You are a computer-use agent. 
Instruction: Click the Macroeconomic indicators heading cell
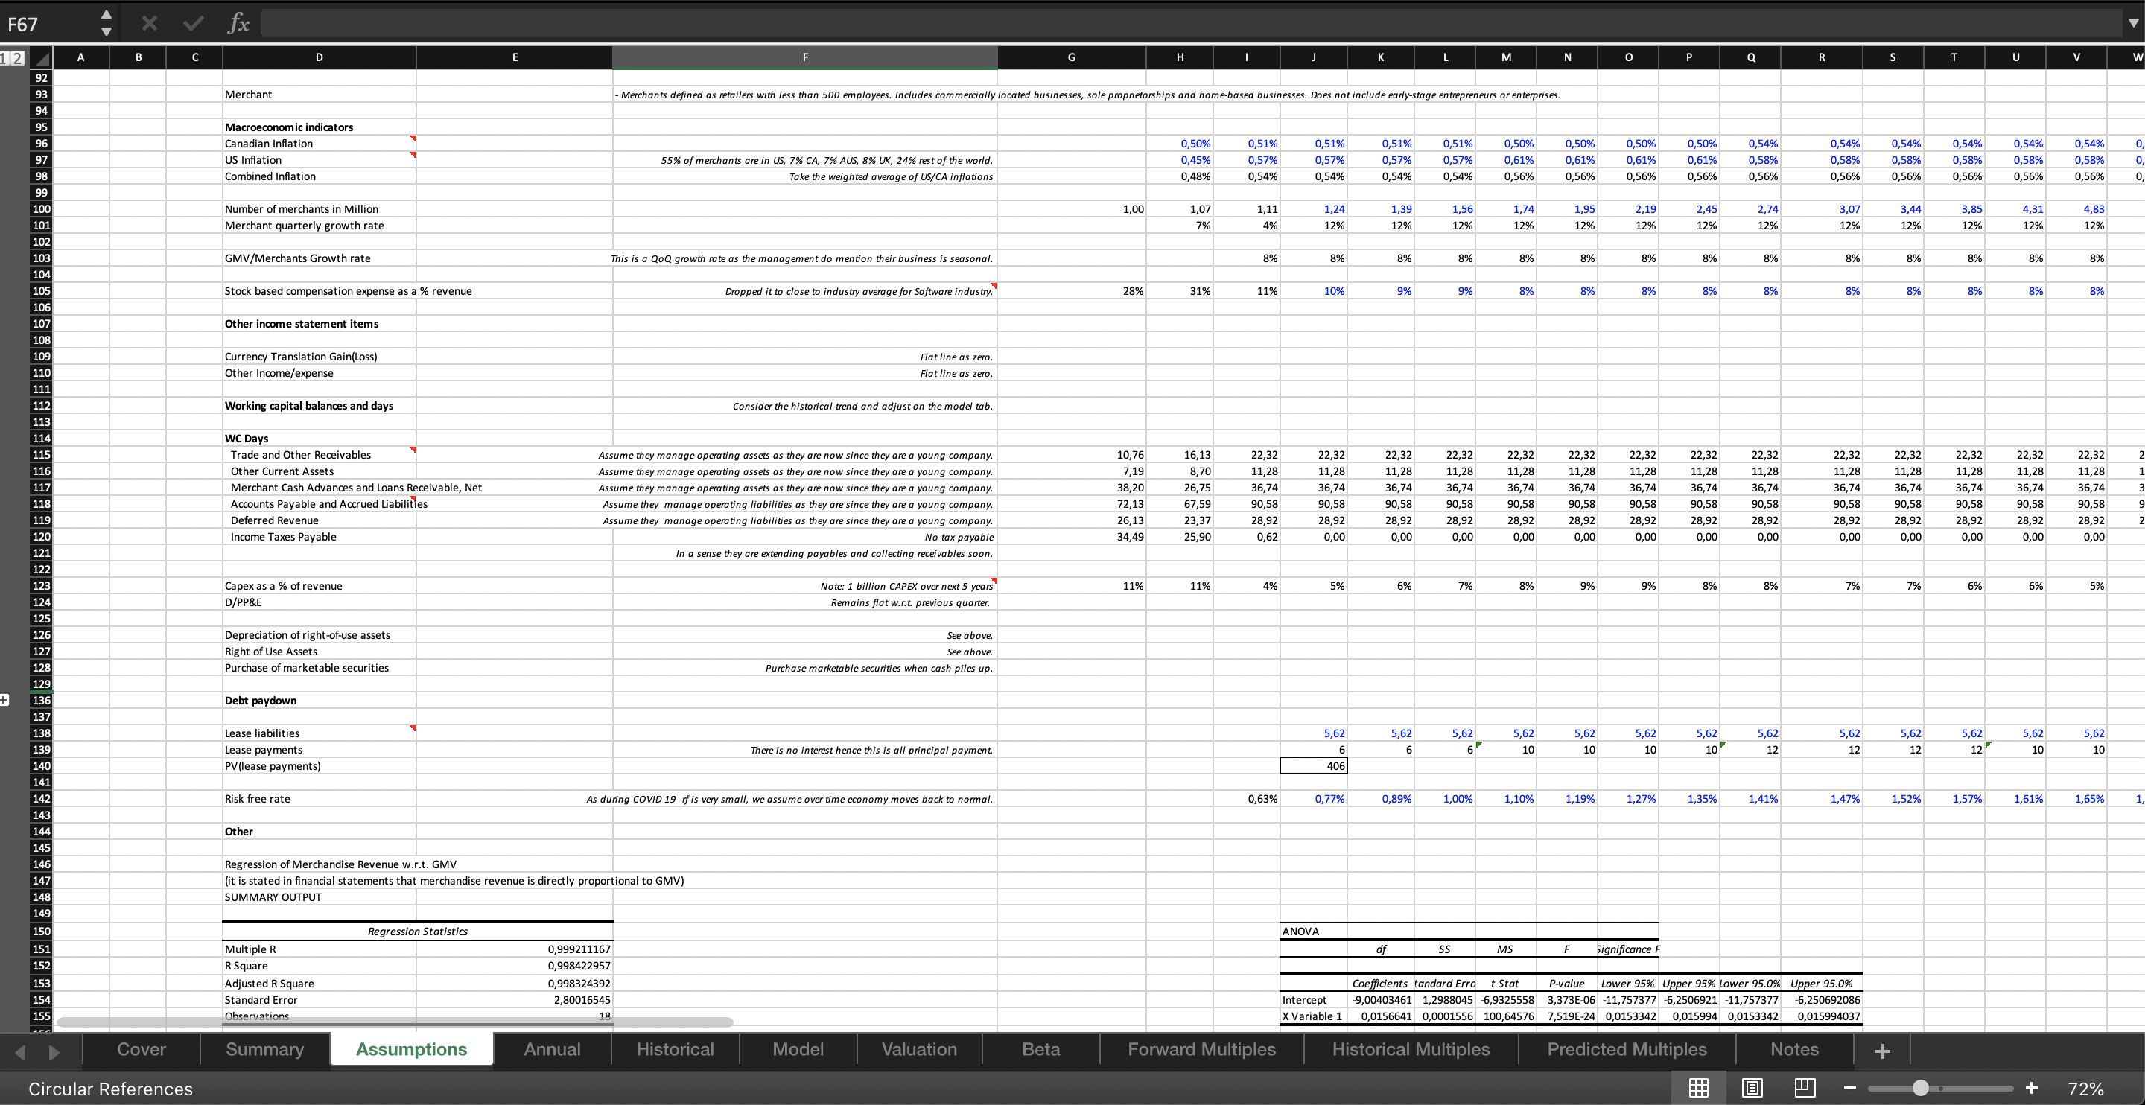pos(319,127)
